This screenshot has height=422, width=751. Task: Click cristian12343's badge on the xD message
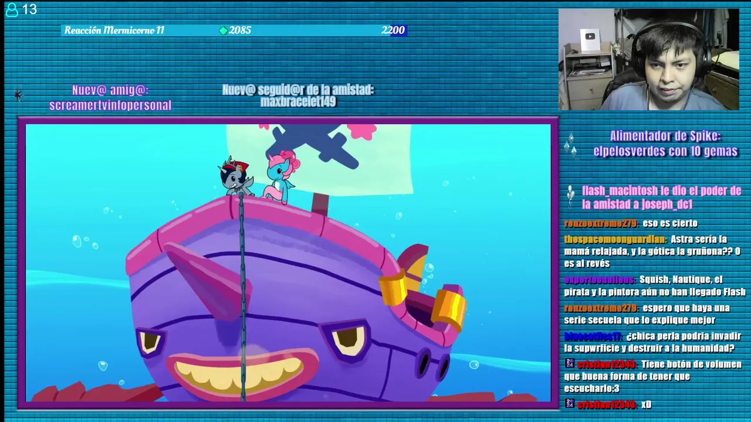click(570, 404)
